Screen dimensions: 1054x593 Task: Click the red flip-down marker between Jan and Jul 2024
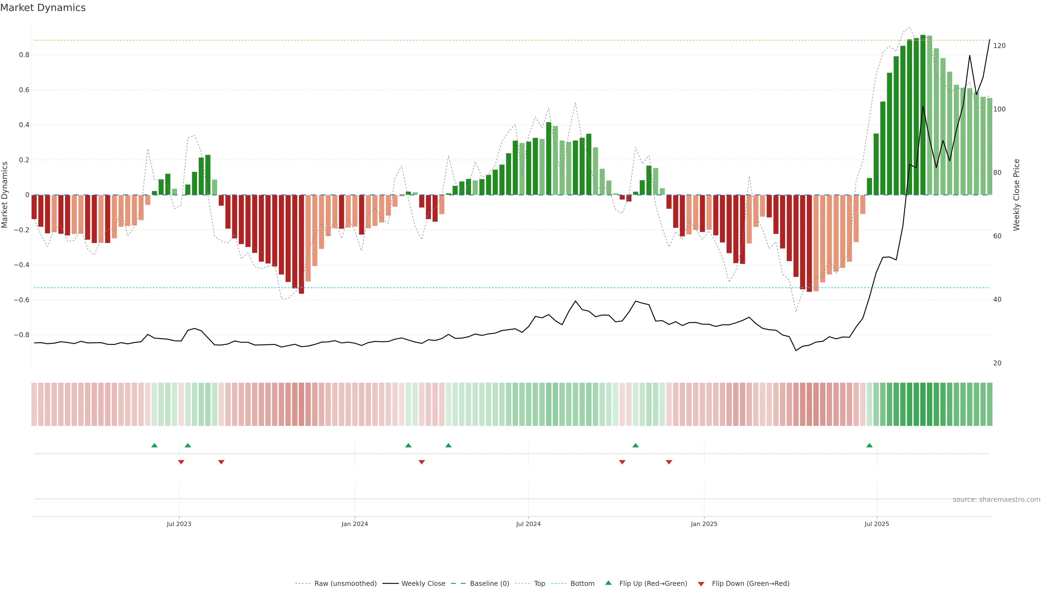(421, 462)
